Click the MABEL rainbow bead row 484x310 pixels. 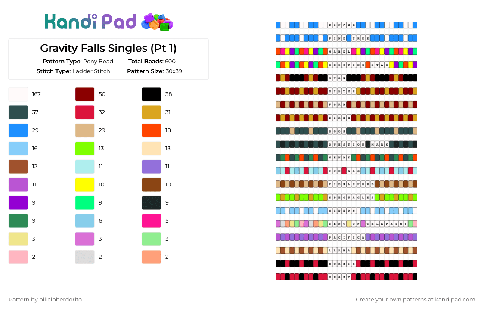point(346,51)
